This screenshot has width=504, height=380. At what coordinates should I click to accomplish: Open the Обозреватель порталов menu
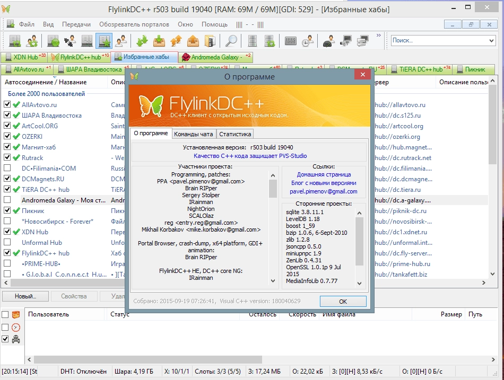pos(134,24)
